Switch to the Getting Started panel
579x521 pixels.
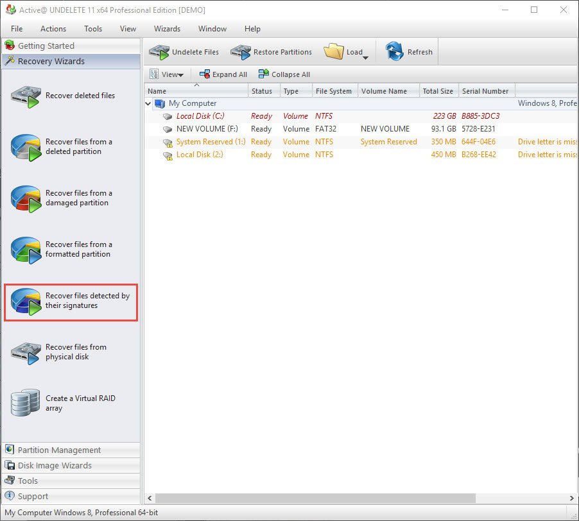click(x=45, y=46)
